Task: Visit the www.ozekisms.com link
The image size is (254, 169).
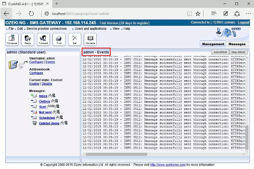Action: point(167,165)
